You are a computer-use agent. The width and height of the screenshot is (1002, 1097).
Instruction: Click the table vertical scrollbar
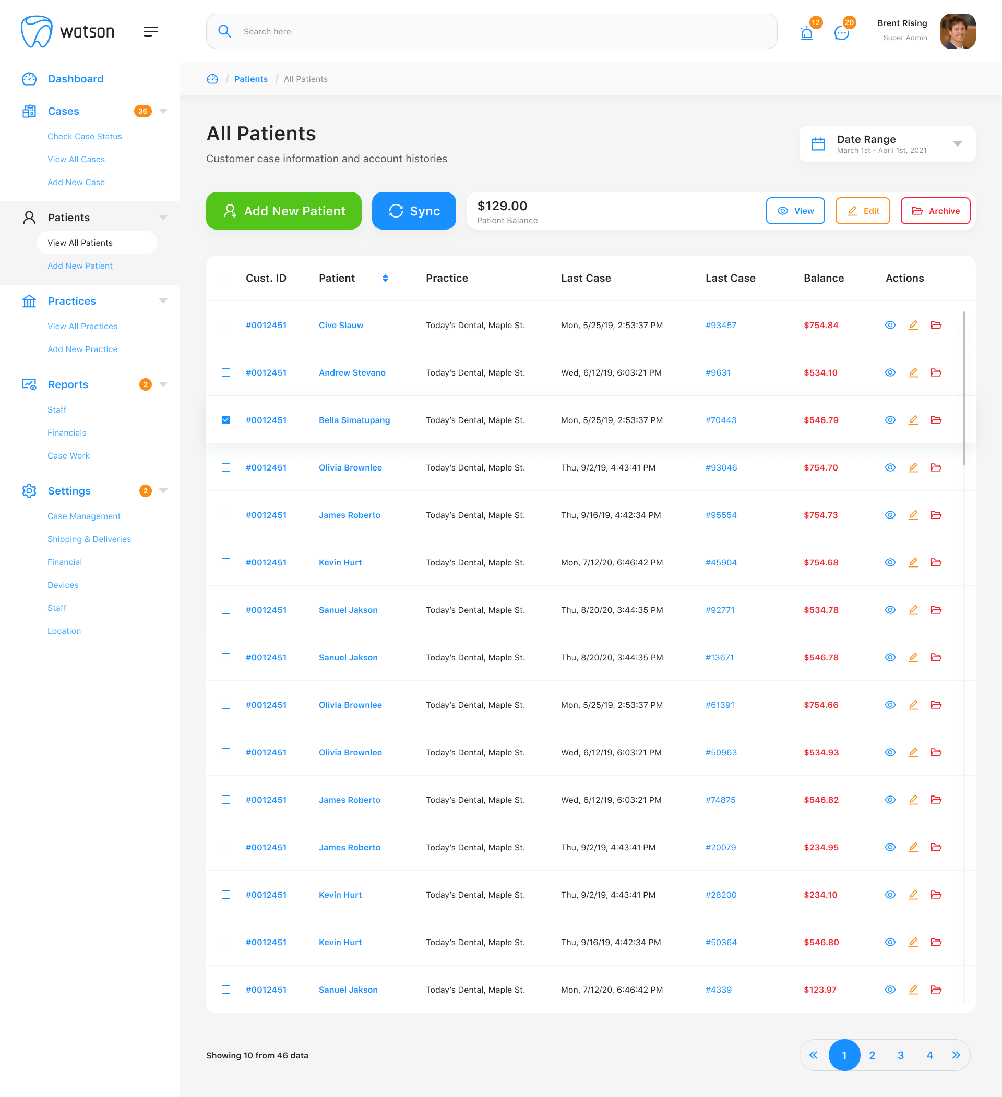click(964, 388)
